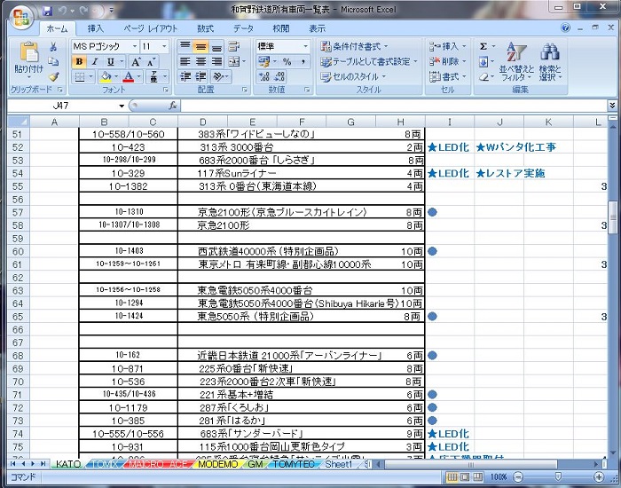Switch to page layout view
621x488 pixels.
[x=466, y=476]
